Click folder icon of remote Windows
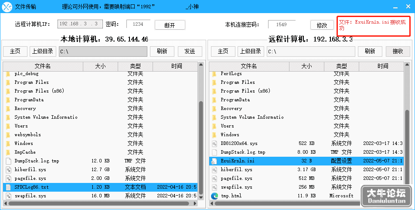The height and width of the screenshot is (210, 415). click(x=214, y=135)
